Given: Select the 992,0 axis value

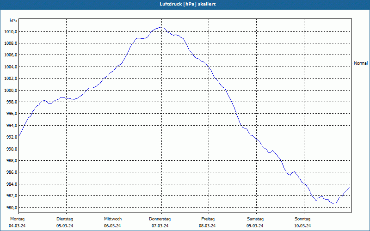Looking at the screenshot, I should pos(11,137).
